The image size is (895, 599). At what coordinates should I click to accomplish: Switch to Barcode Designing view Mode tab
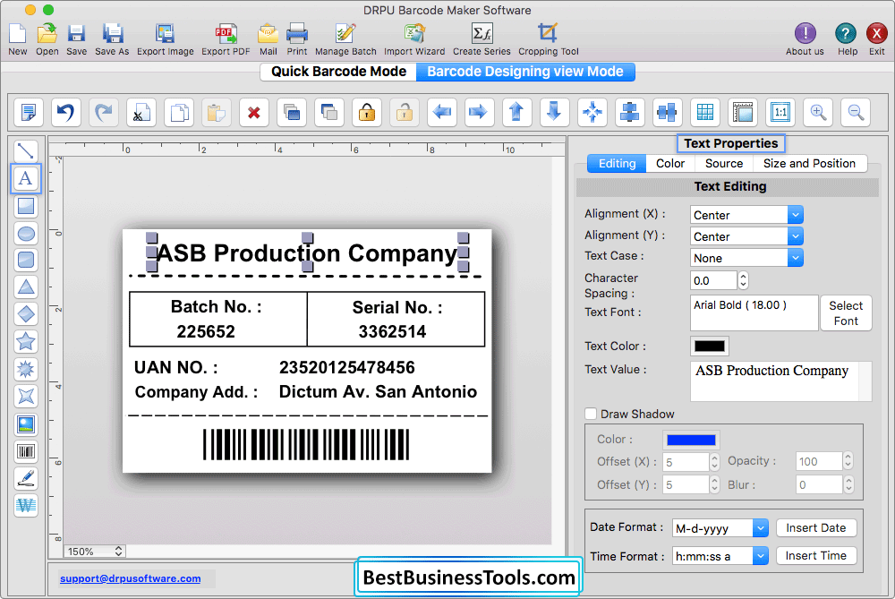(x=525, y=72)
